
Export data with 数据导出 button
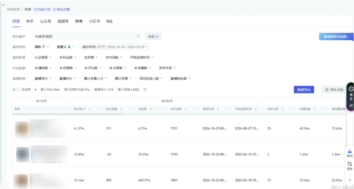(x=304, y=90)
